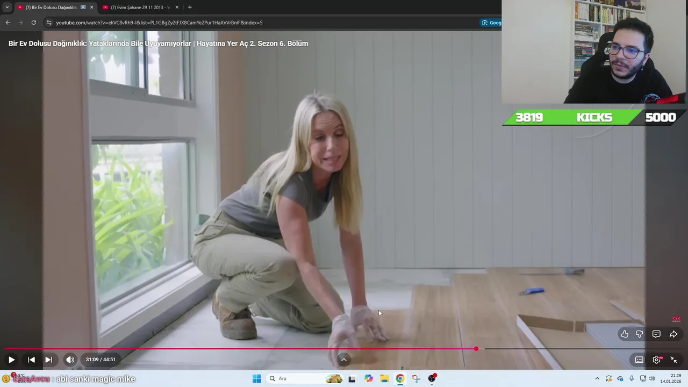Open the Windows Start menu
Image resolution: width=688 pixels, height=387 pixels.
point(257,378)
